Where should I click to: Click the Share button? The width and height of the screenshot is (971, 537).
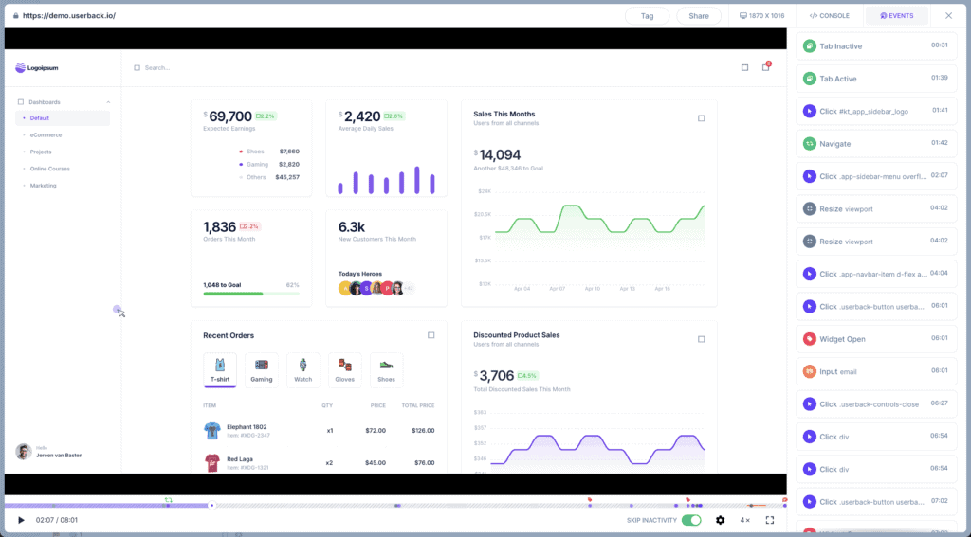click(x=699, y=16)
